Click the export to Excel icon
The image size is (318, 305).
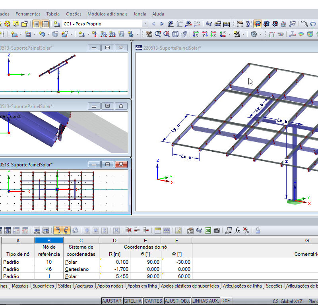tap(208, 230)
